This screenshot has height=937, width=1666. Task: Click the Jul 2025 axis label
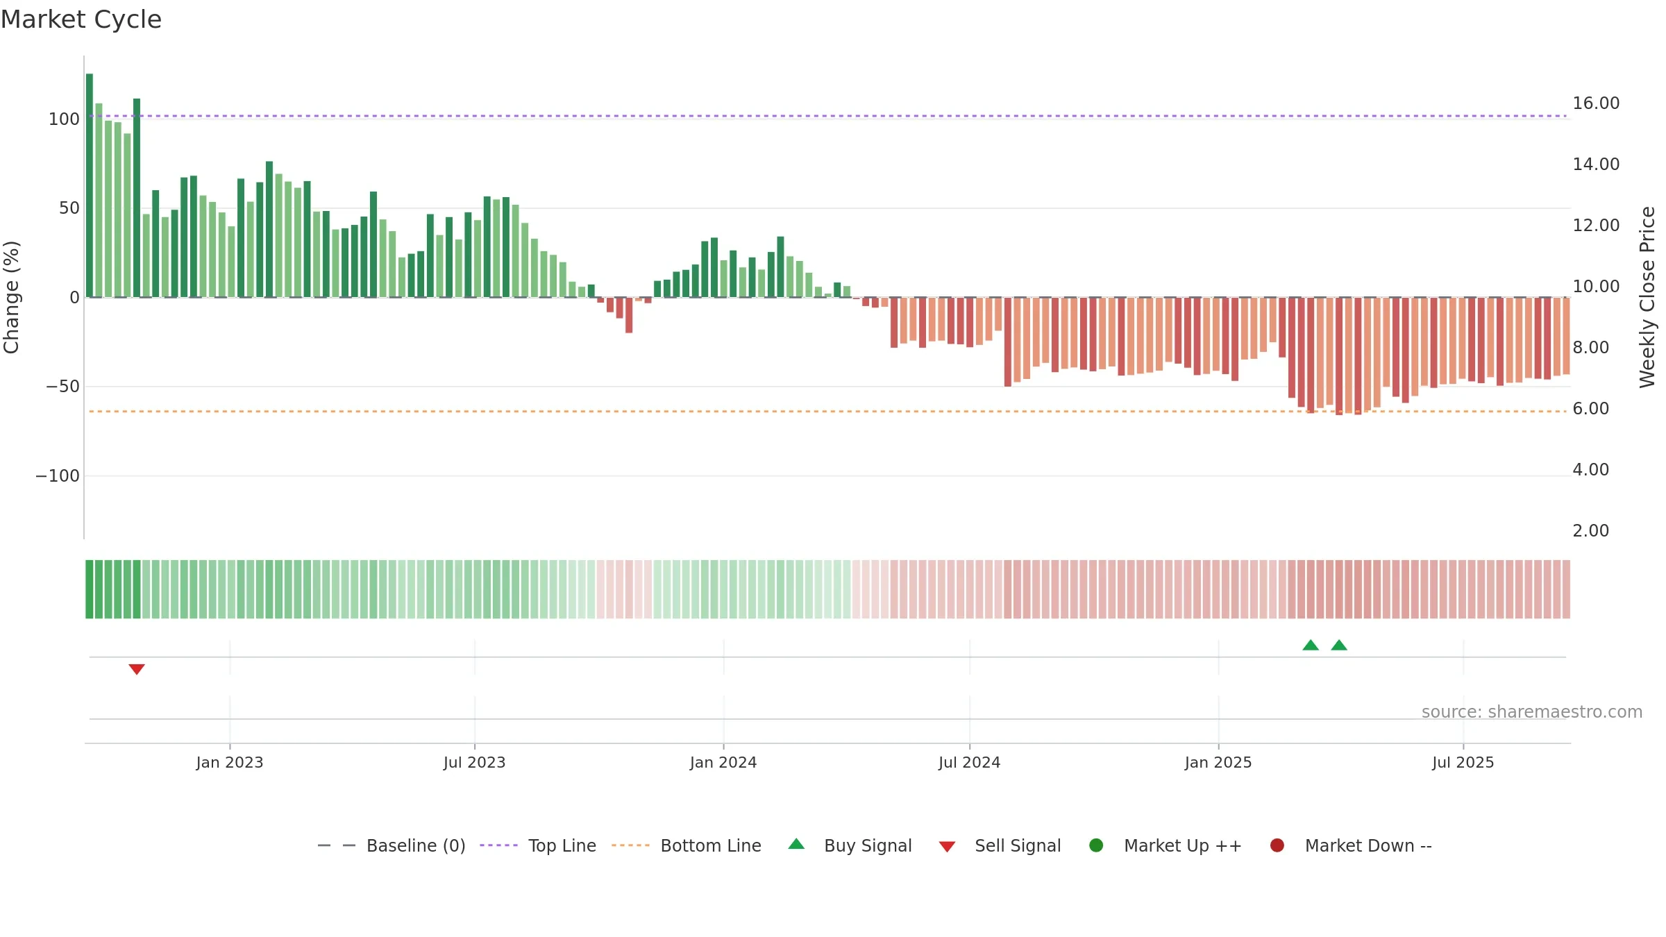(x=1463, y=762)
